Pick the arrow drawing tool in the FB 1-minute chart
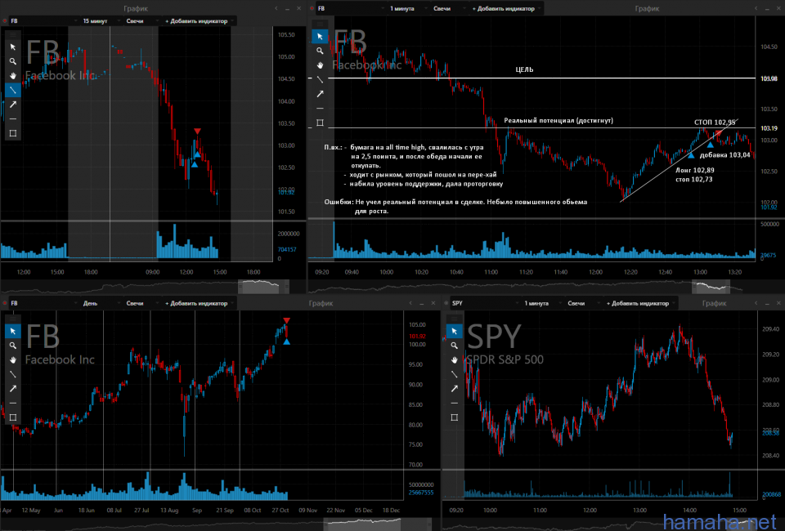 coord(320,94)
